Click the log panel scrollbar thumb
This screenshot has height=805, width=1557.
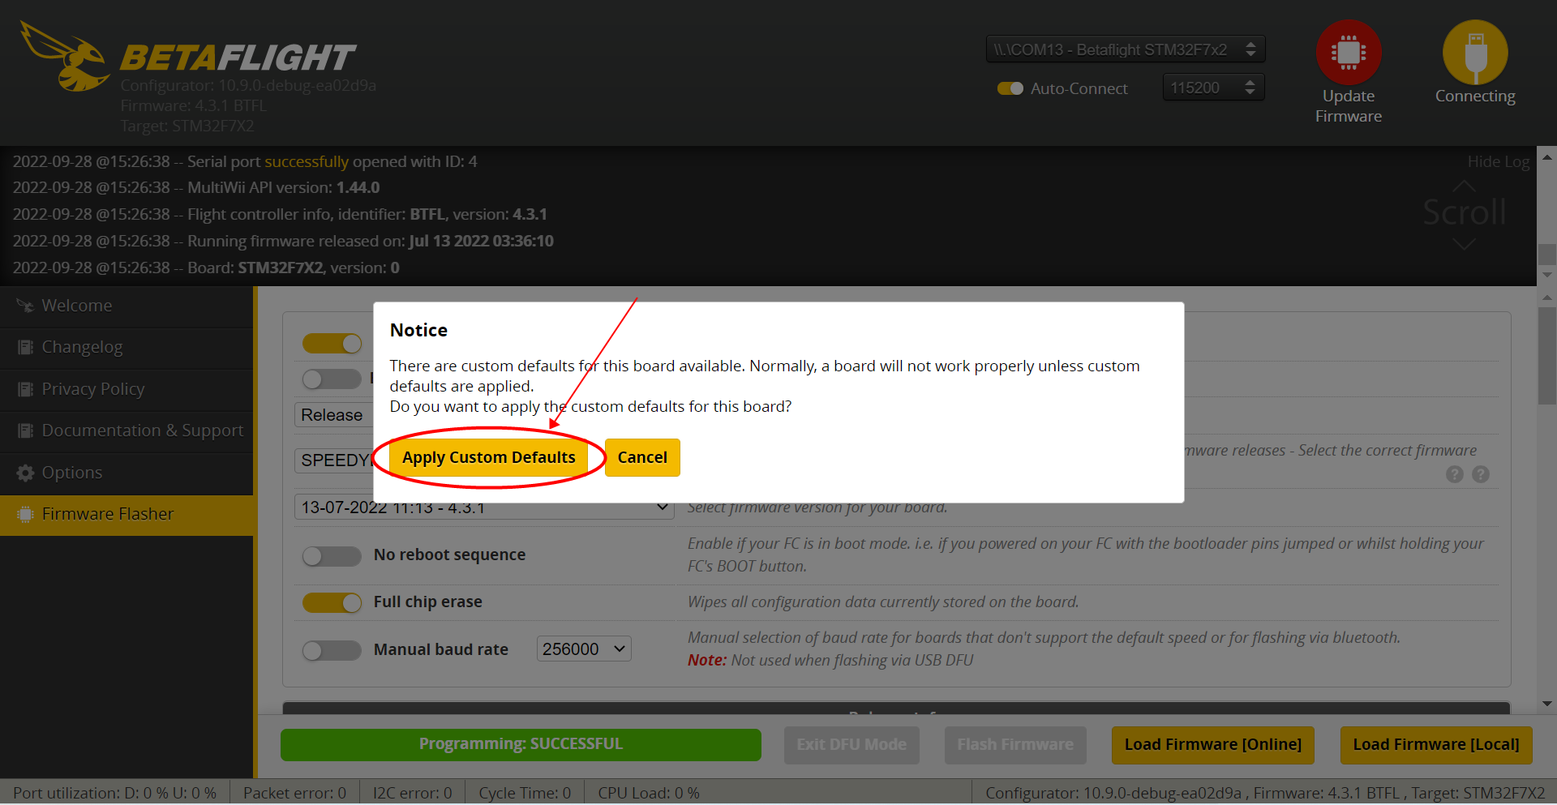pyautogui.click(x=1547, y=254)
